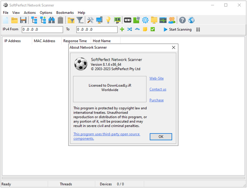This screenshot has height=188, width=247.
Task: Click the Save floppy disk icon
Action: 23,20
